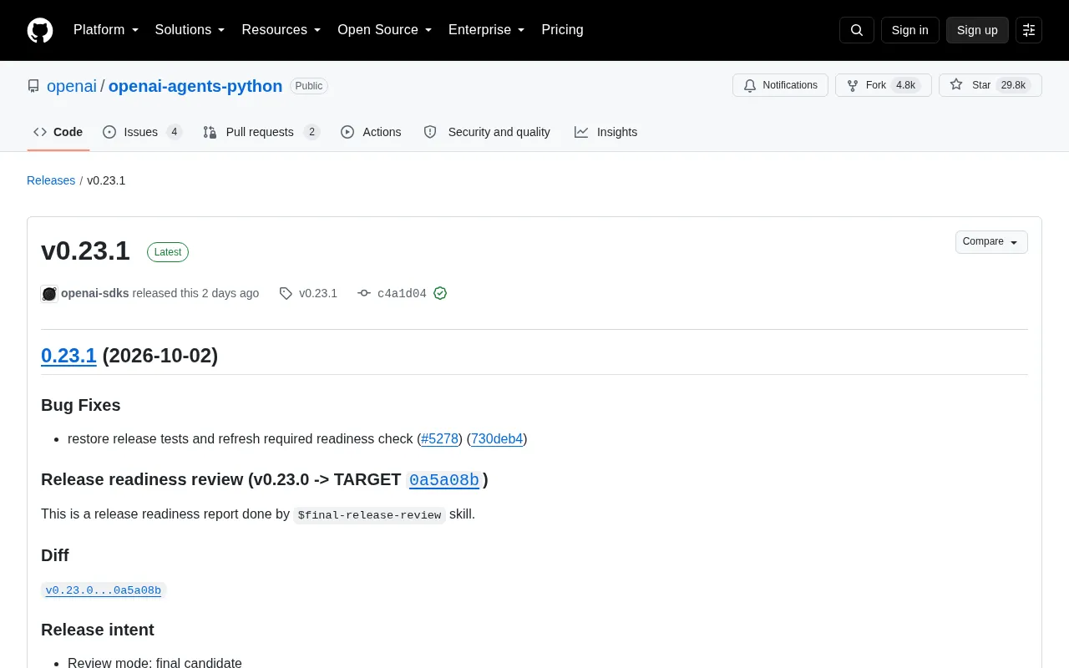The image size is (1069, 668).
Task: Fork the repository via Fork button
Action: point(884,85)
